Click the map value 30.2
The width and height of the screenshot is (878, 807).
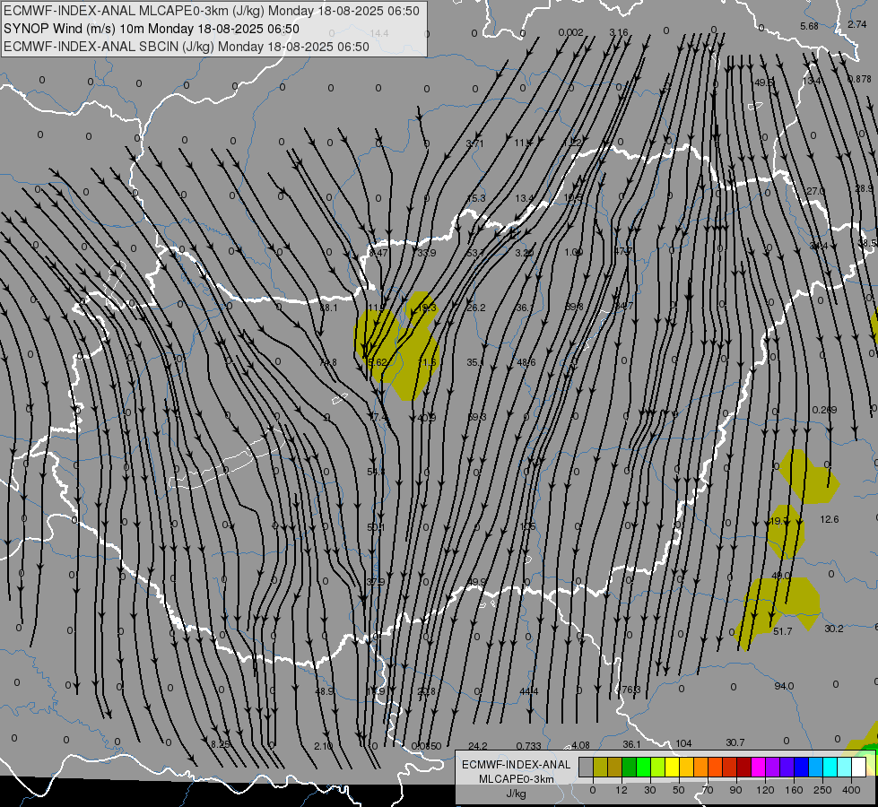[x=834, y=629]
